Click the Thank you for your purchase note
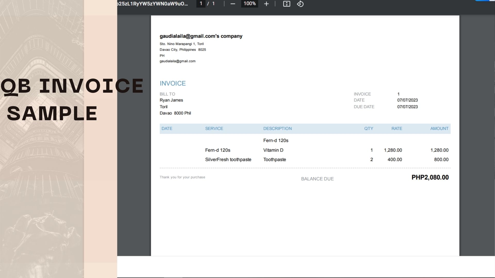495x278 pixels. pos(182,177)
